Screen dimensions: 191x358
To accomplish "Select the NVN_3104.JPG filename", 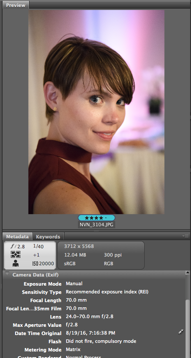I will tap(96, 225).
